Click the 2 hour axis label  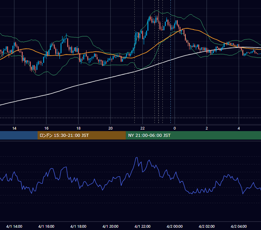tap(207, 128)
